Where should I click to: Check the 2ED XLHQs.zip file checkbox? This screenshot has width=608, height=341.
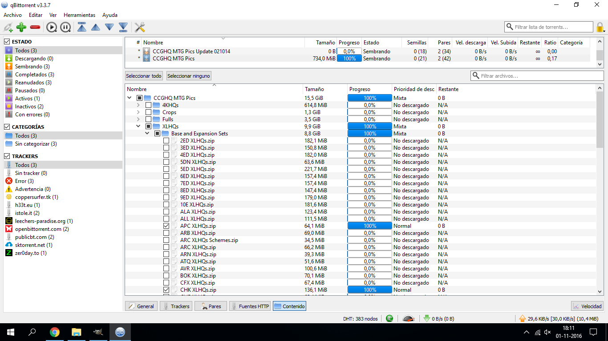166,141
